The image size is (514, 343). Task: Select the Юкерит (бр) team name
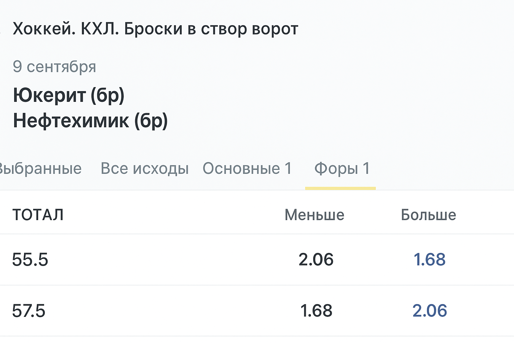point(69,95)
